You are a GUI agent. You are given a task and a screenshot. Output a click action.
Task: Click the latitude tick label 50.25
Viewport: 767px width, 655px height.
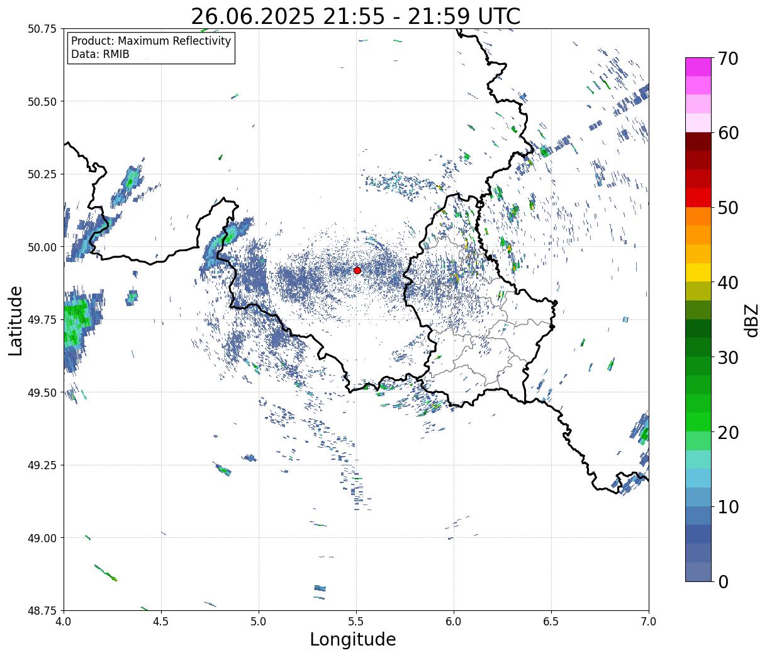tap(42, 174)
